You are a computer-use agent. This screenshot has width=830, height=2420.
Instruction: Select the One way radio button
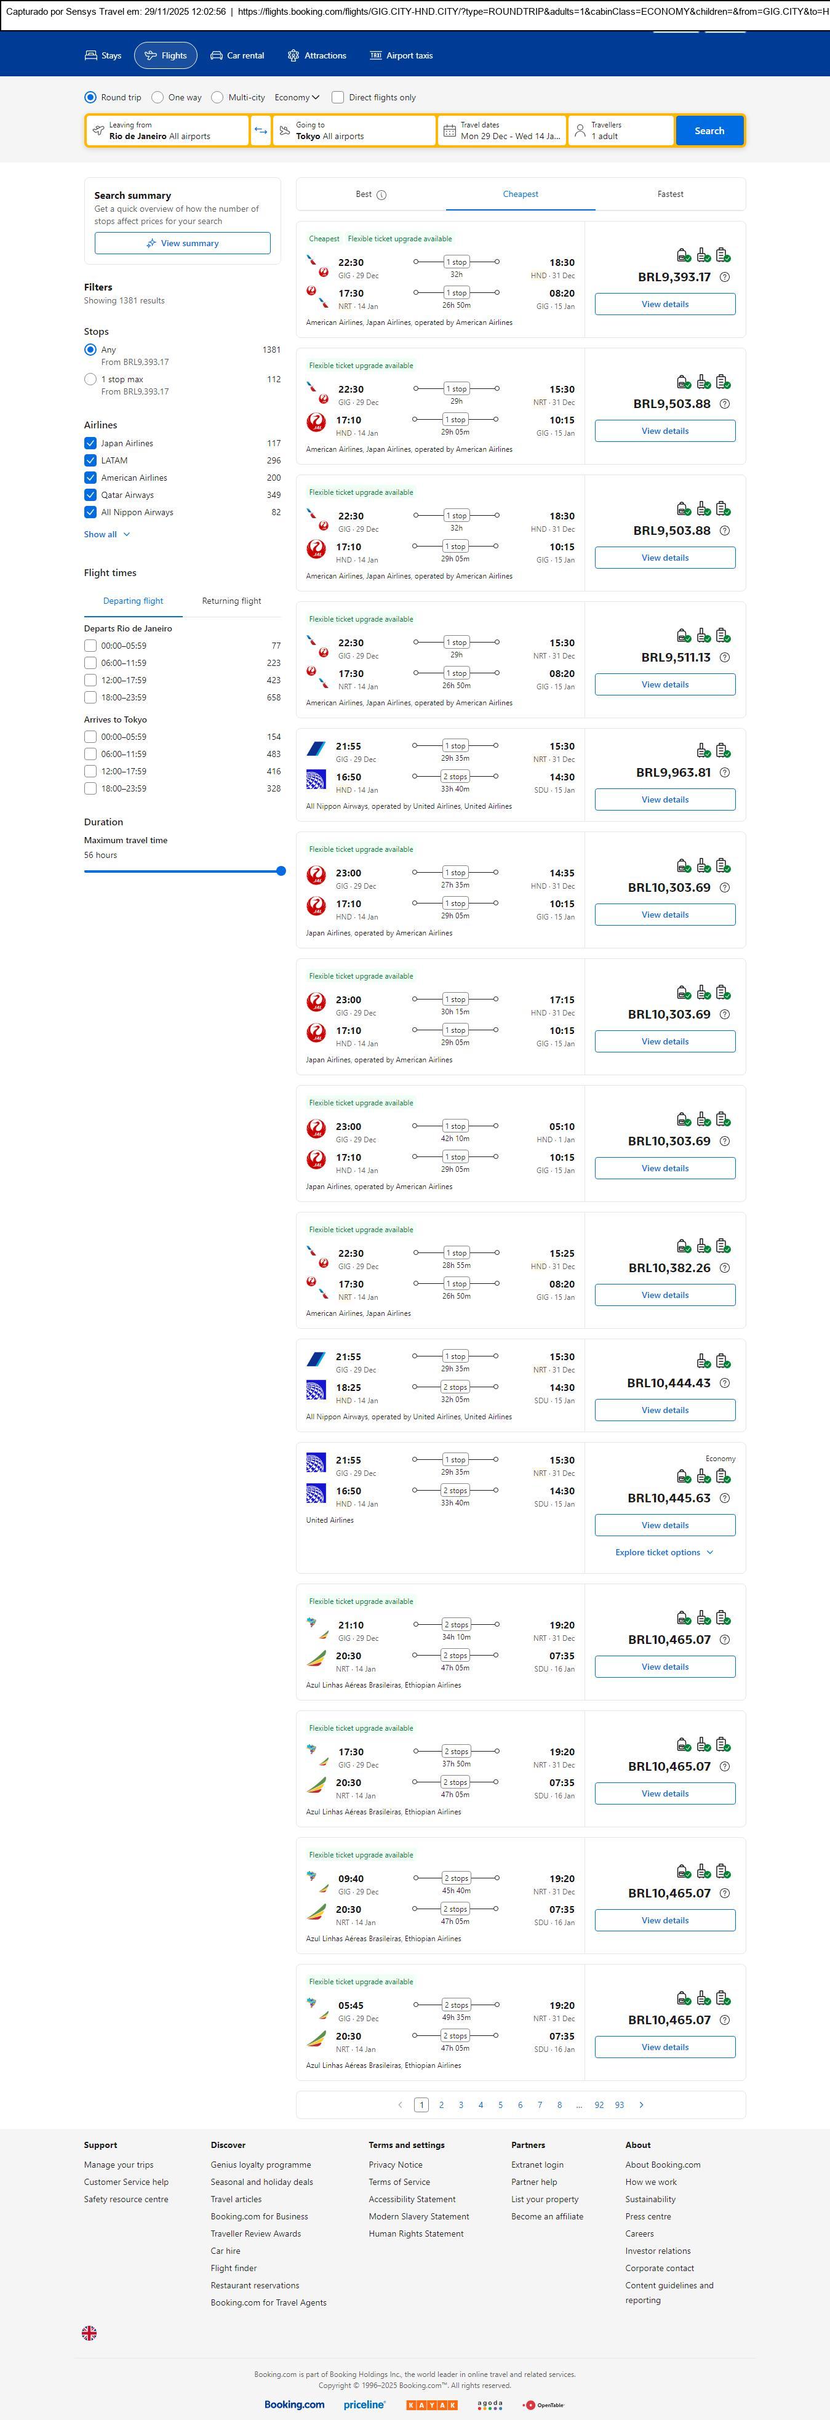pyautogui.click(x=158, y=98)
